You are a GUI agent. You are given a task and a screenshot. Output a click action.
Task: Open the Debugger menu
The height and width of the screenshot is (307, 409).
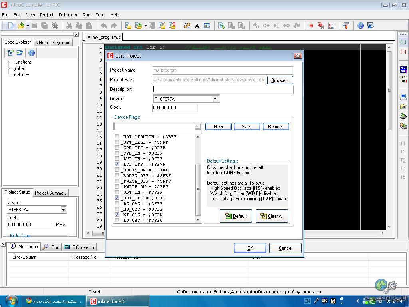[68, 15]
